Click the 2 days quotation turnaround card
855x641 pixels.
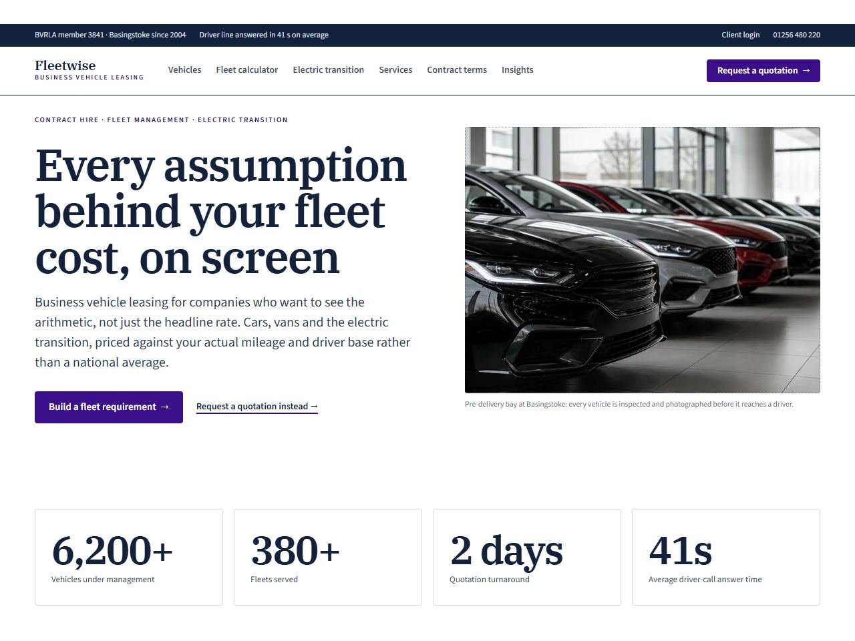[x=527, y=558]
